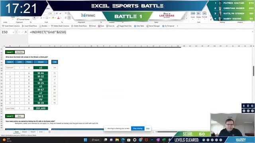Collapse the ribbon with the chevron
The height and width of the screenshot is (143, 255).
(252, 22)
